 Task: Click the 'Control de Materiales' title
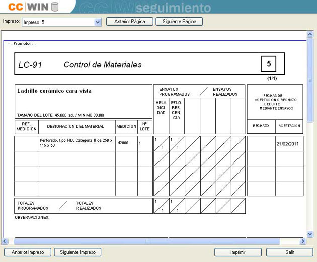pyautogui.click(x=103, y=65)
